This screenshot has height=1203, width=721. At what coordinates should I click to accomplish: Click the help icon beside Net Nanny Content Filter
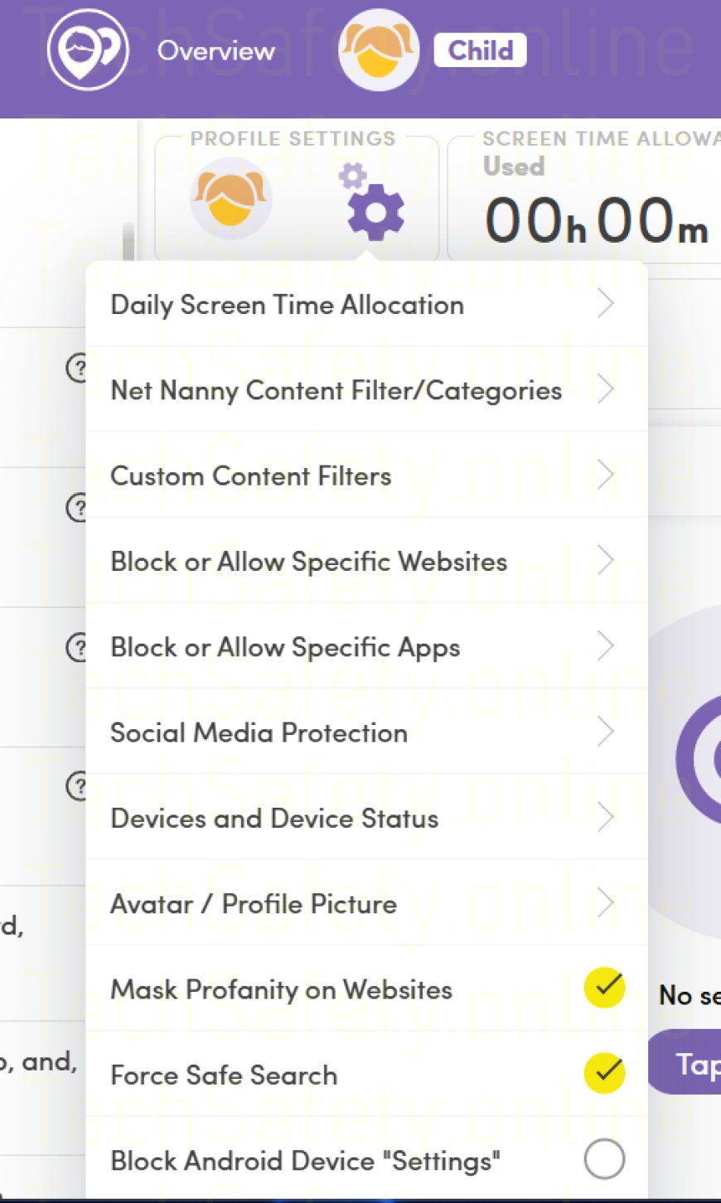pos(77,367)
